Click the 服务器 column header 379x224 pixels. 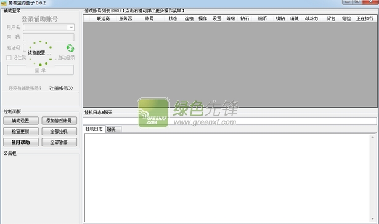click(126, 18)
